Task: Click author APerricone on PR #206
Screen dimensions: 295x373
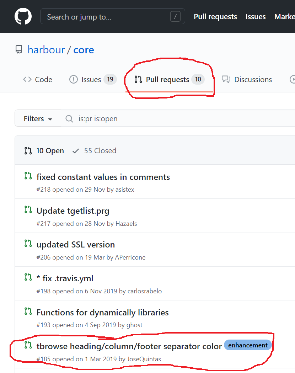Action: pos(130,257)
